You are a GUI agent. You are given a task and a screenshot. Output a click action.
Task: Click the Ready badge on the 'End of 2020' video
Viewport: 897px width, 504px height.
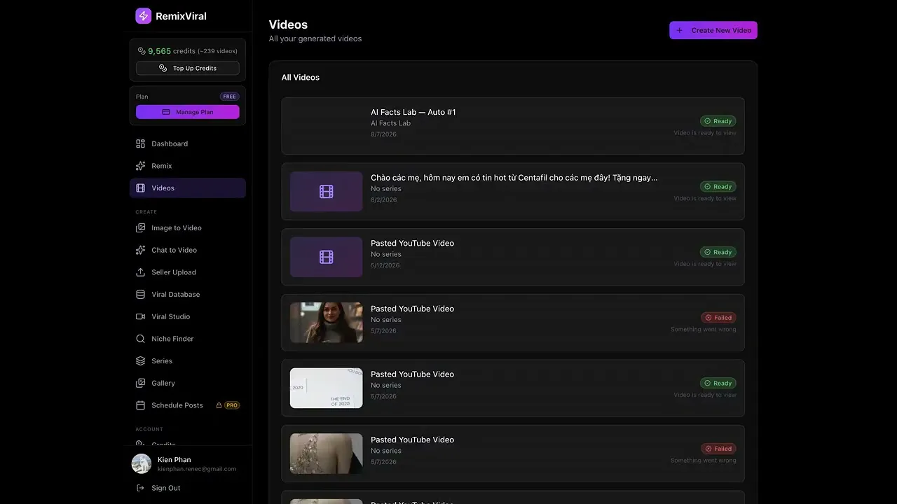pos(718,383)
